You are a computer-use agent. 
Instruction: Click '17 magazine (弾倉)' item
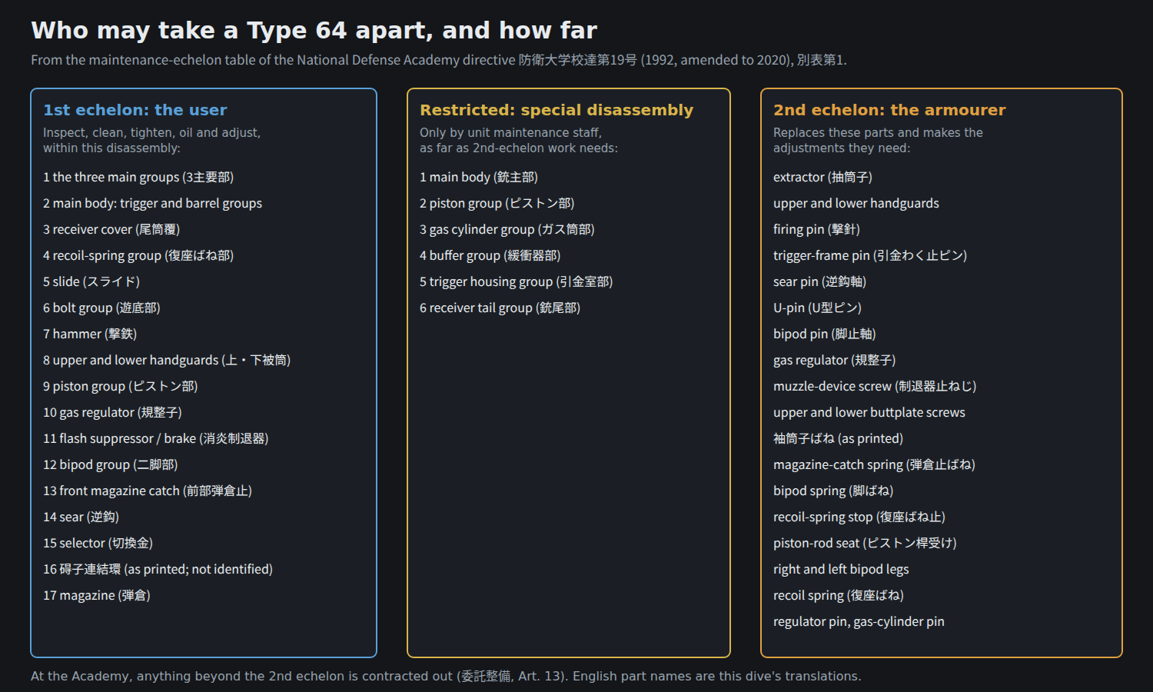pos(97,595)
